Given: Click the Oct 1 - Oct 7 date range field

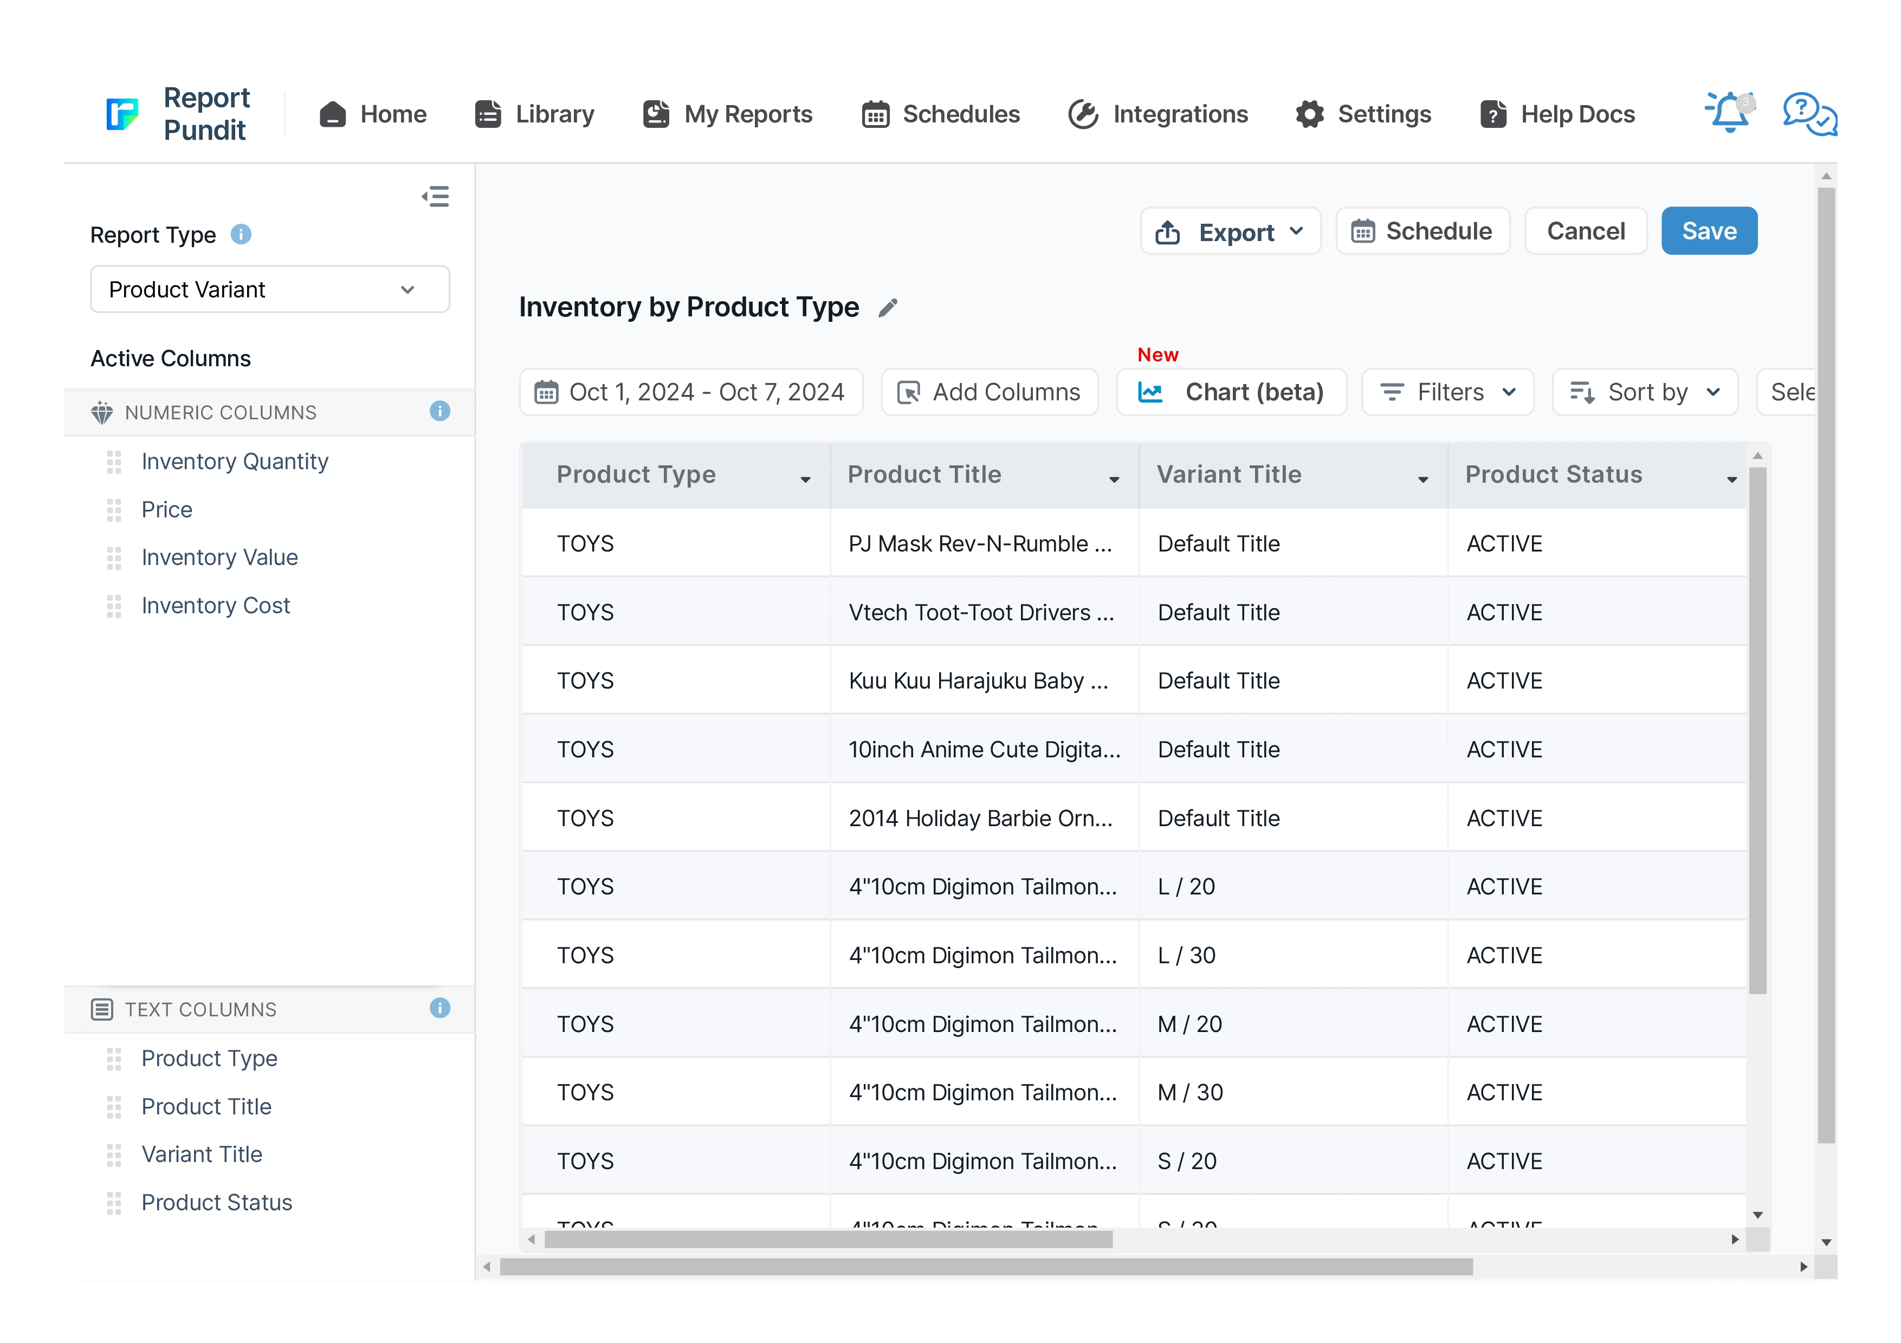Looking at the screenshot, I should click(x=690, y=392).
